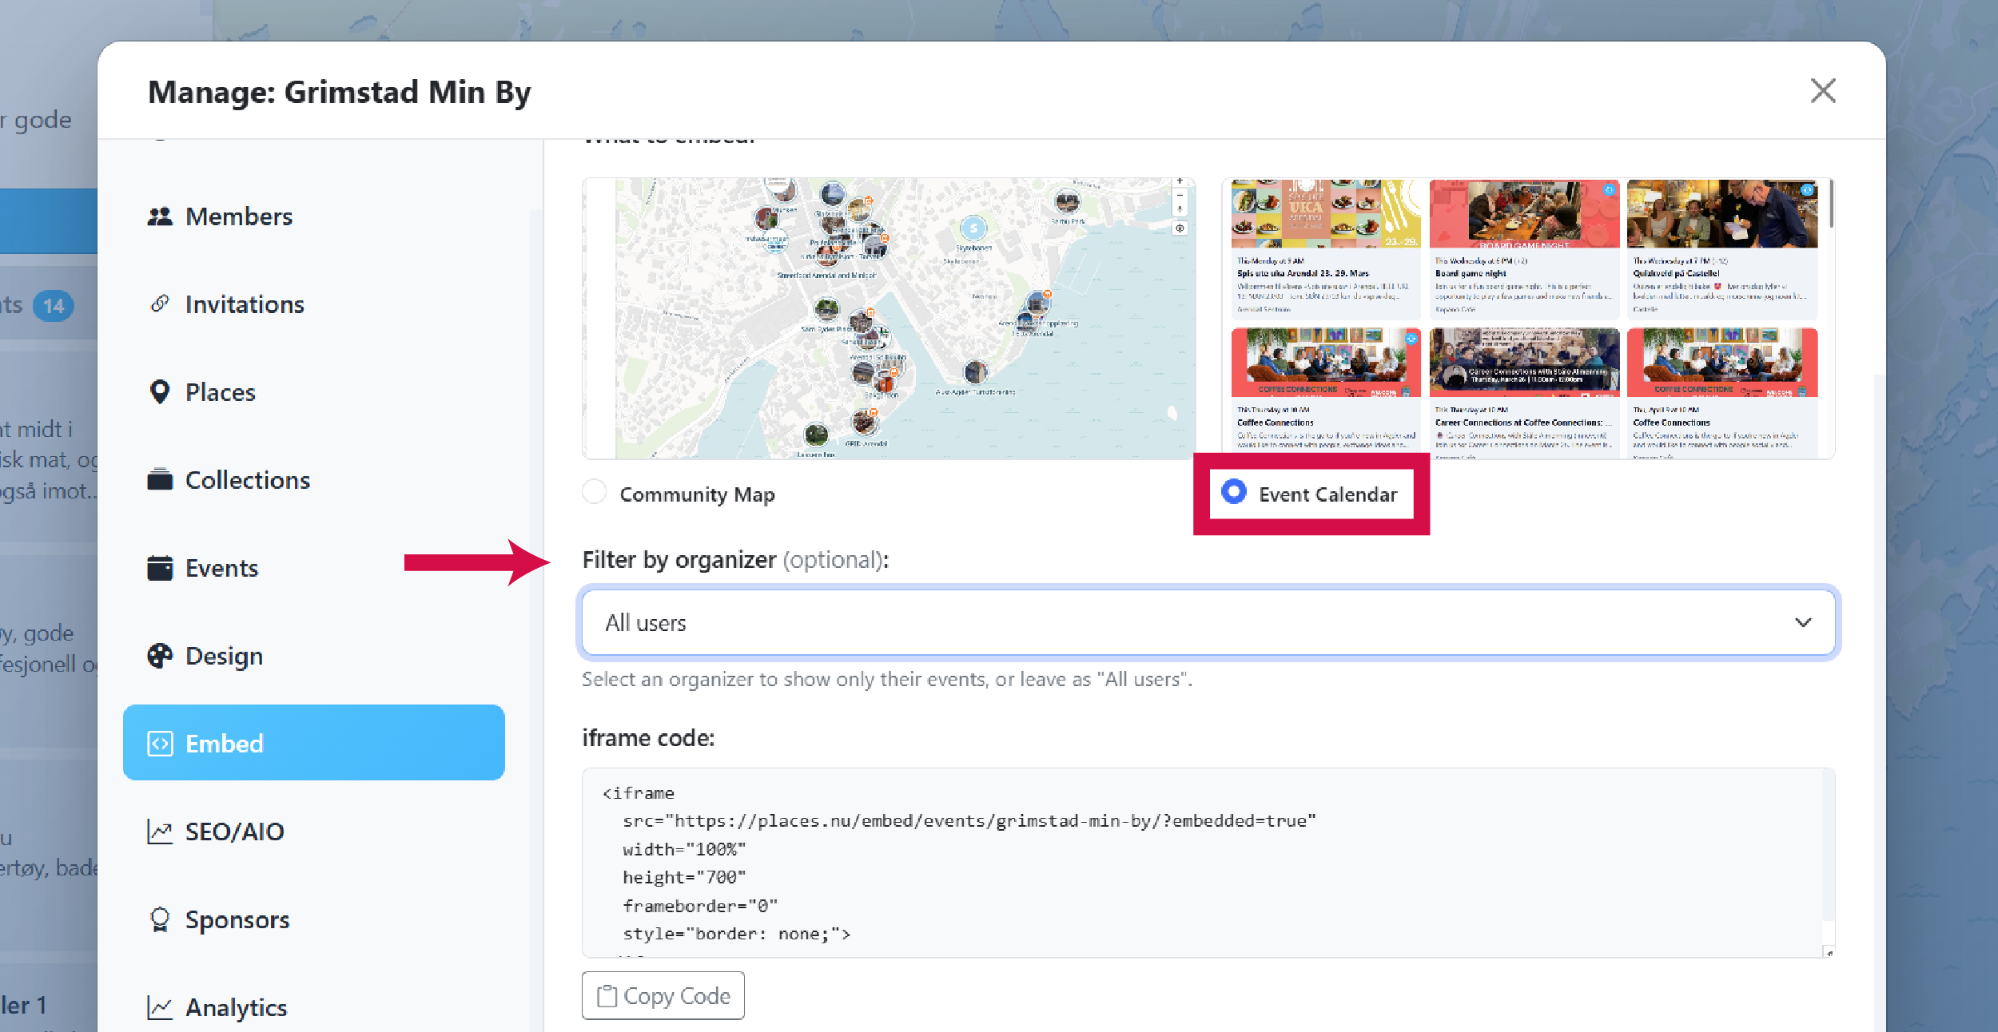This screenshot has height=1032, width=1998.
Task: Go to the Places section
Action: point(314,392)
